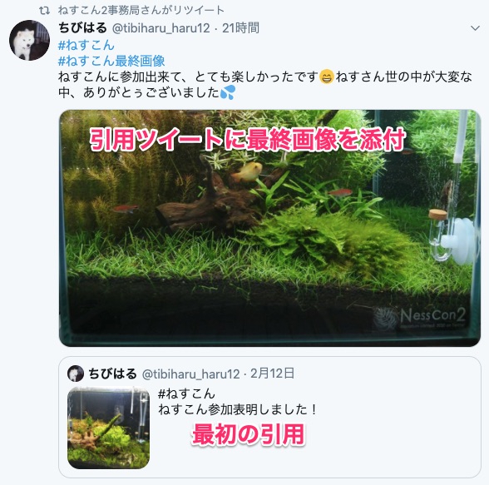Click ちびはる name in quoted tweet
This screenshot has width=489, height=485.
(112, 374)
